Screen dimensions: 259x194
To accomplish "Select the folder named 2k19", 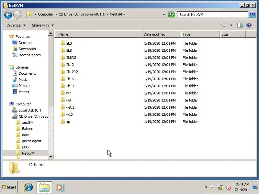I will 70,86.
